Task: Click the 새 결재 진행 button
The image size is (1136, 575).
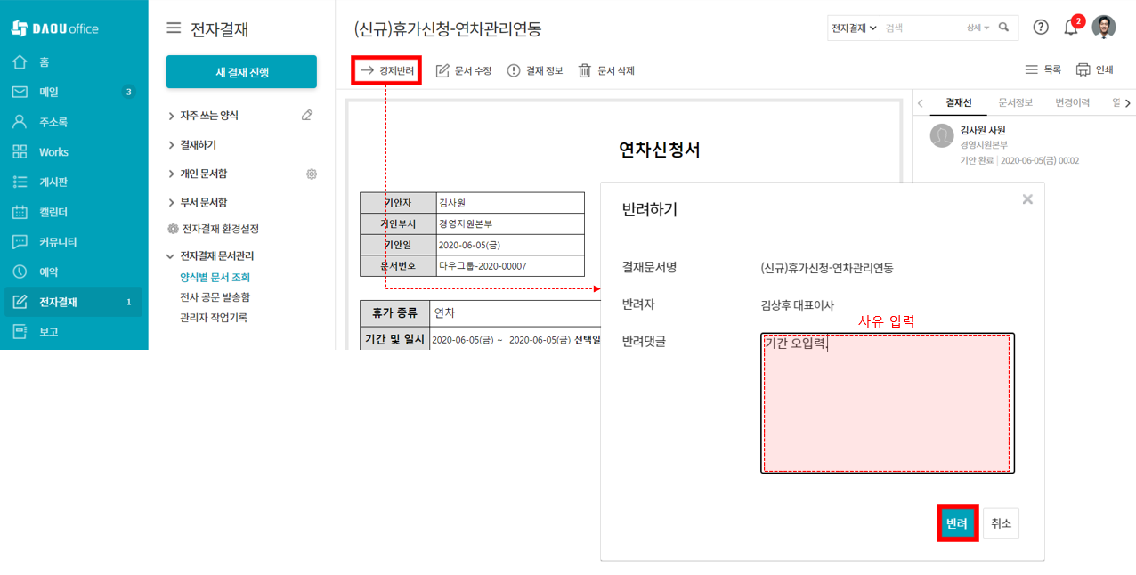Action: (x=241, y=72)
